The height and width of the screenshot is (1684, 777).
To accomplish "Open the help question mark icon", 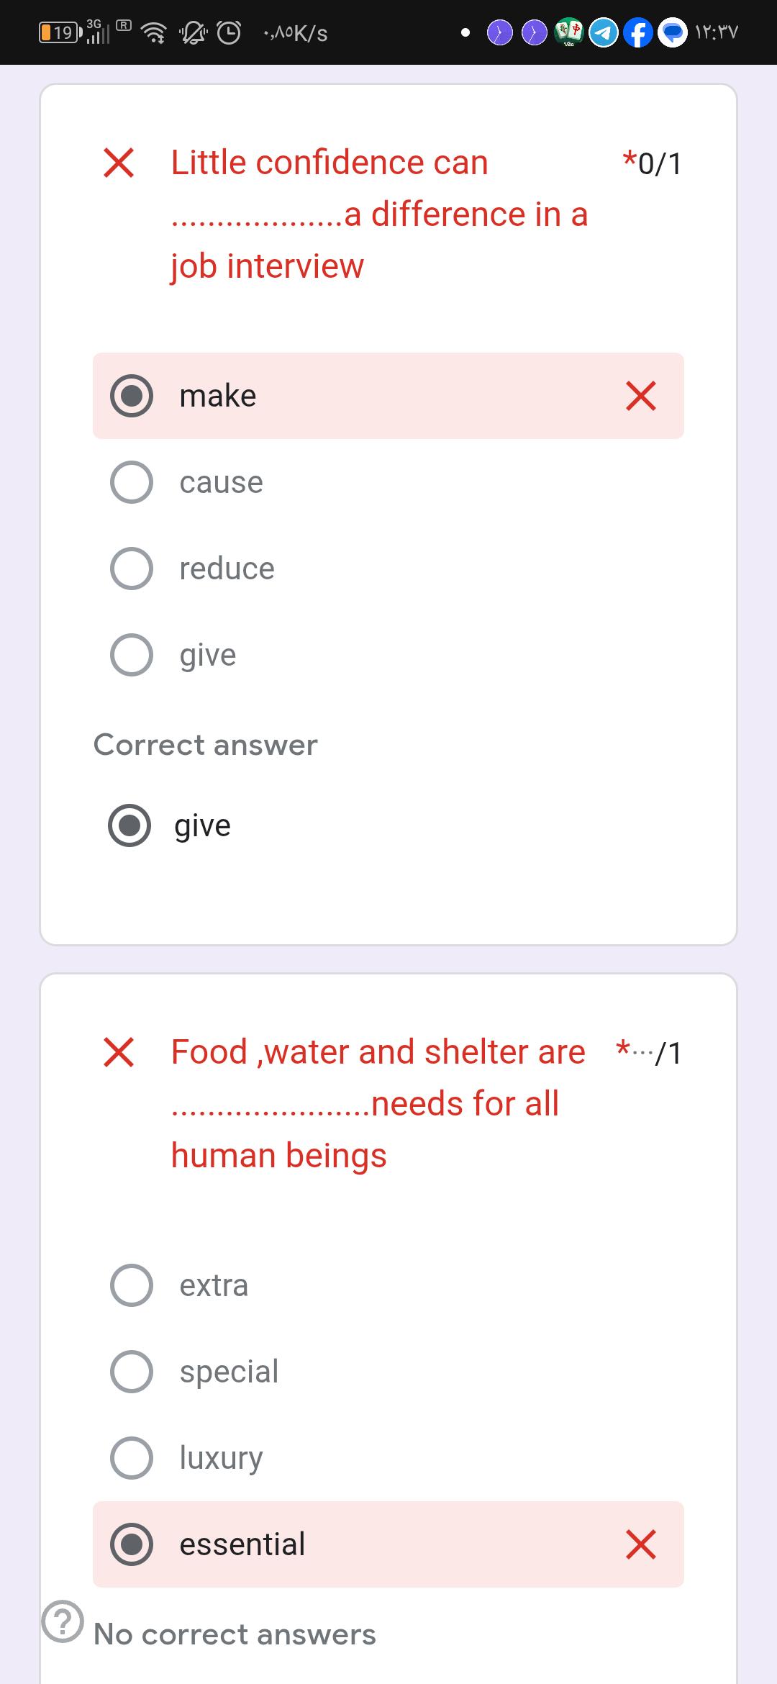I will pos(63,1621).
